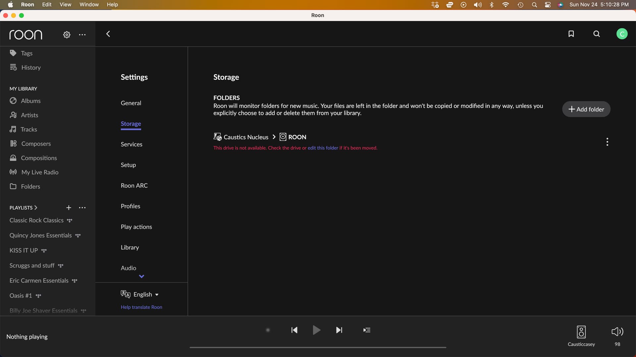Open the bookmarks icon

[571, 34]
